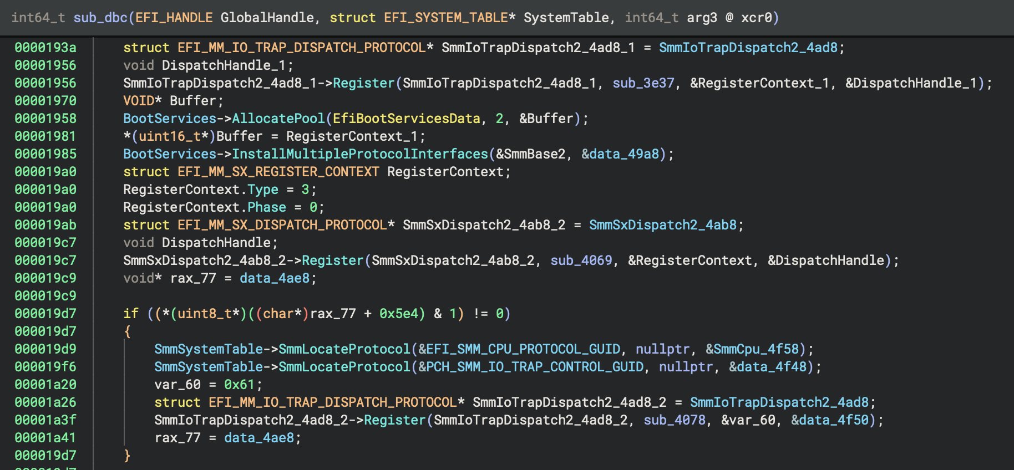Viewport: 1014px width, 470px height.
Task: Select the if keyword at 000019d7
Action: click(131, 314)
